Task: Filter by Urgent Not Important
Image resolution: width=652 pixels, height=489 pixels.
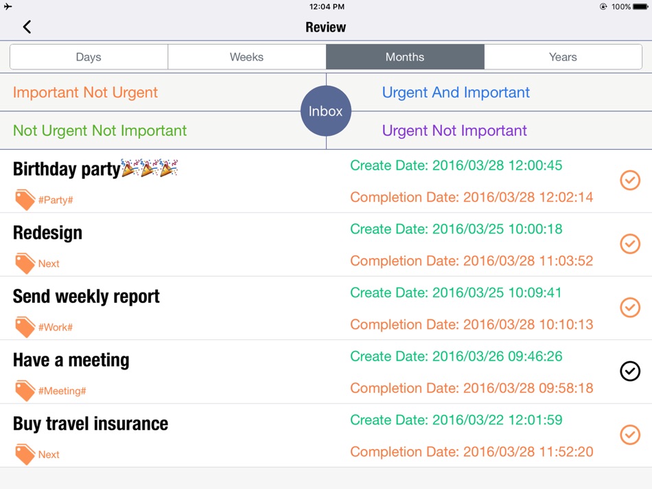Action: click(454, 130)
